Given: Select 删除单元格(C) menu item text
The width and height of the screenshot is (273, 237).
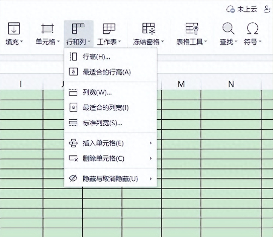Looking at the screenshot, I should (103, 158).
